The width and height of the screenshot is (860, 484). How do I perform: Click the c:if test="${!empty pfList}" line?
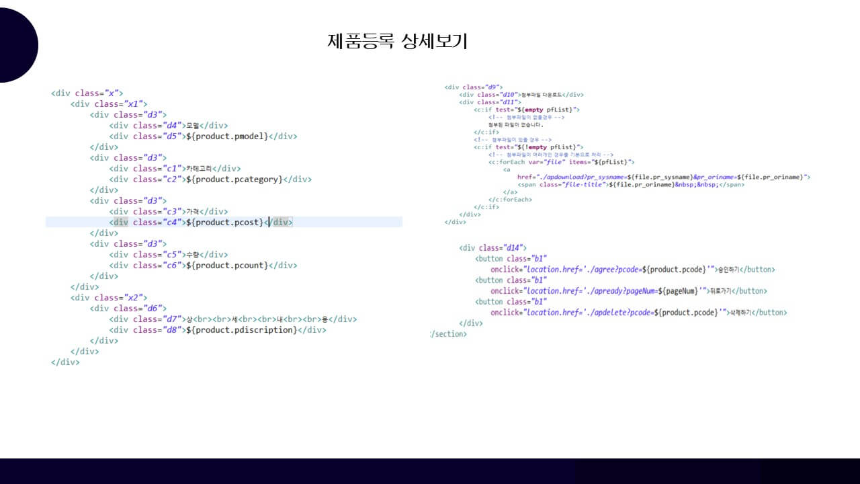(529, 147)
